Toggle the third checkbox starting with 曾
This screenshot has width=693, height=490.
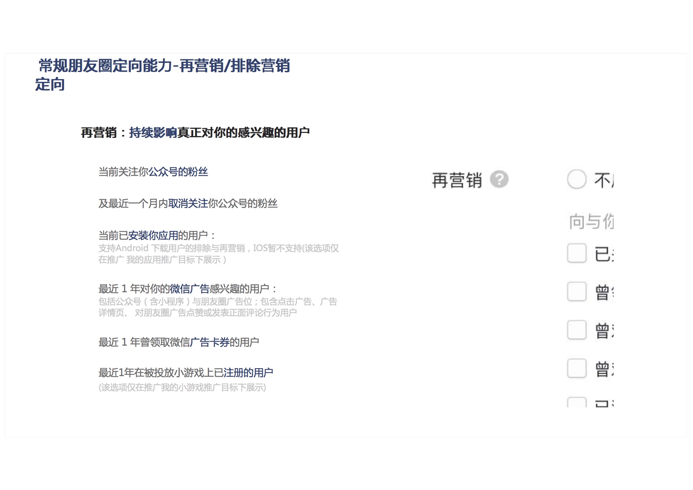click(576, 369)
